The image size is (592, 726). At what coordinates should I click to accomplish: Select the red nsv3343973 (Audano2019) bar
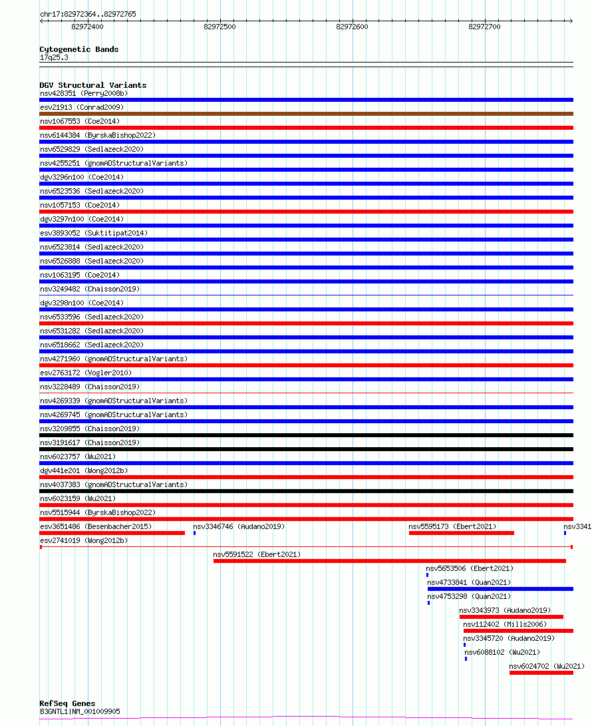pos(512,617)
